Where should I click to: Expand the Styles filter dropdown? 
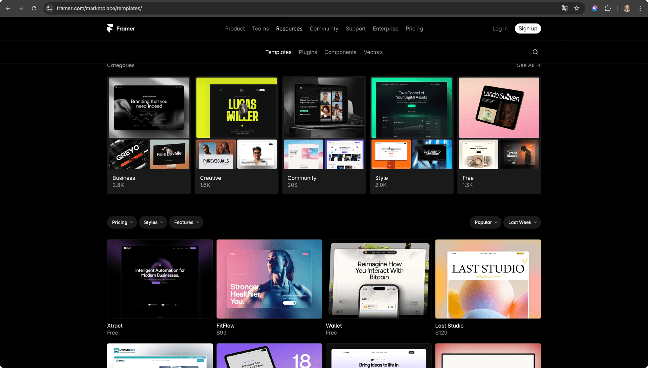point(153,222)
